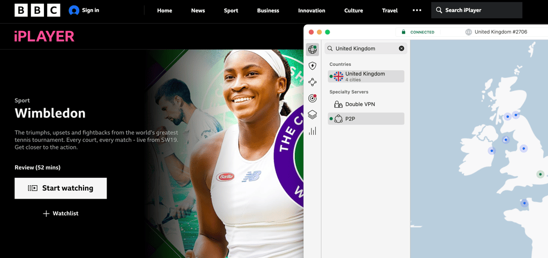Clear the United Kingdom search text
Screen dimensions: 548x258
click(401, 49)
